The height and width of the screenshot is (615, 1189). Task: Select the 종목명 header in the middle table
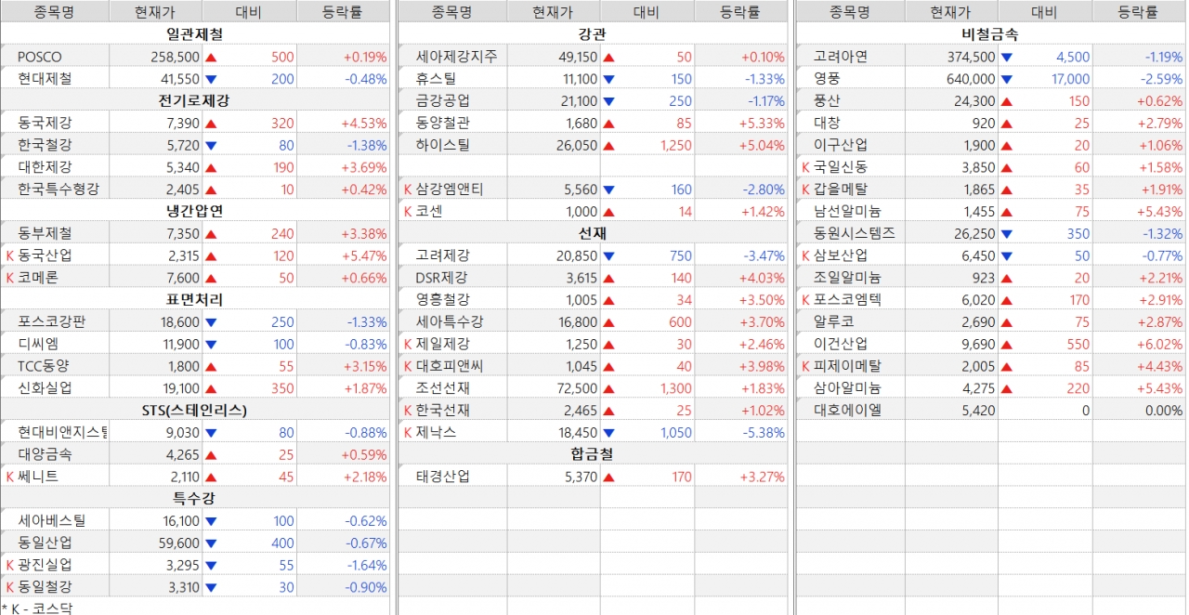pyautogui.click(x=451, y=12)
